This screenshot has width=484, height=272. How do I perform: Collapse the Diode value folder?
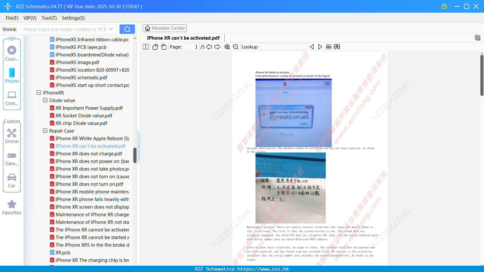pos(45,100)
